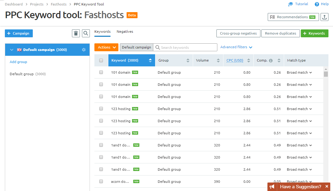
Task: Open the Actions dropdown
Action: point(107,47)
